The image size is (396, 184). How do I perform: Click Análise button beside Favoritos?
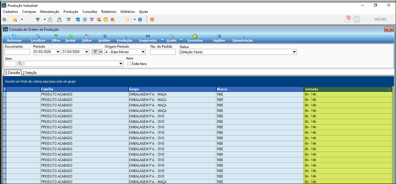219,38
